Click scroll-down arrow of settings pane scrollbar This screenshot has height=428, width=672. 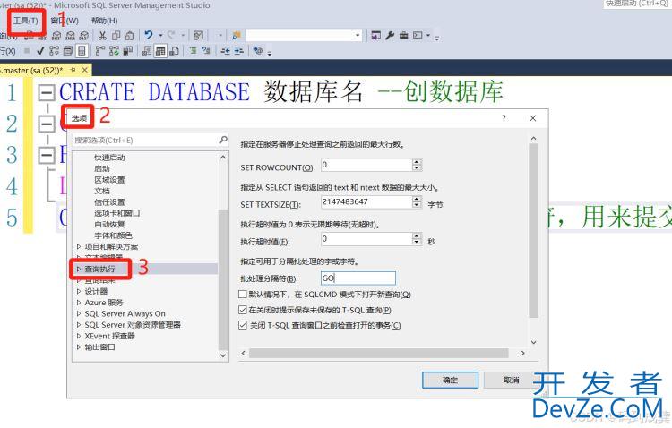pos(533,342)
